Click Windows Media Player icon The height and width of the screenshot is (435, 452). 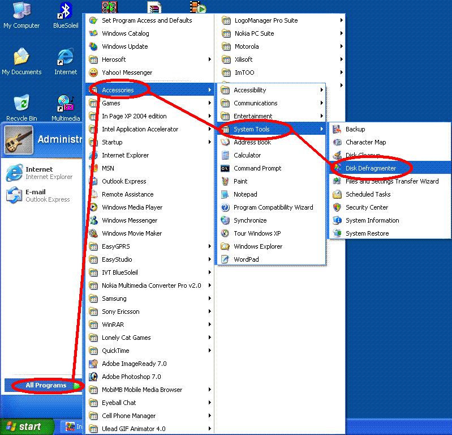pyautogui.click(x=93, y=207)
